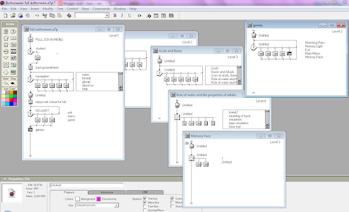Click the magenta Chroma Key swatch
Viewport: 349px width, 212px height.
click(99, 199)
